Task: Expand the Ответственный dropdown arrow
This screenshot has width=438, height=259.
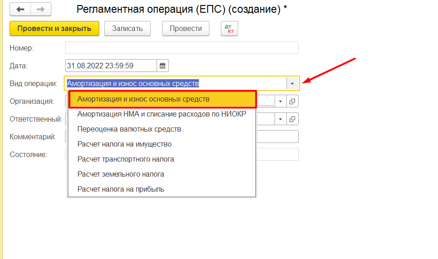Action: pos(280,119)
